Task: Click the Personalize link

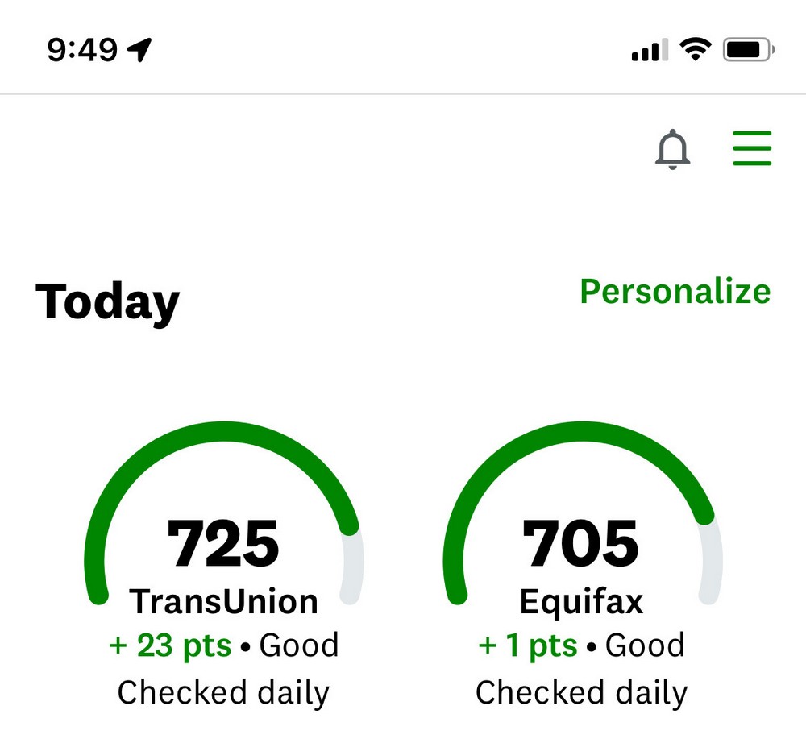Action: (675, 291)
